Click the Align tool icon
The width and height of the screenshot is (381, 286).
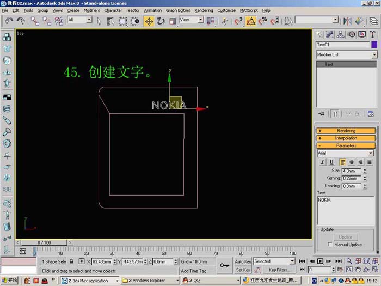click(x=359, y=21)
